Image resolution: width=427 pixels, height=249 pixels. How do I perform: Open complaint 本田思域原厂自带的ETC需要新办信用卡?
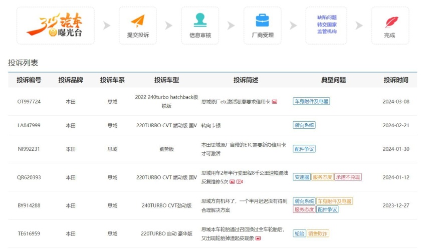(244, 149)
